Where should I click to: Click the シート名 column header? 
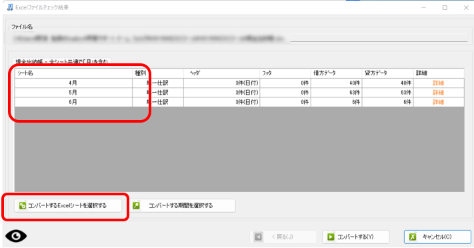point(73,73)
